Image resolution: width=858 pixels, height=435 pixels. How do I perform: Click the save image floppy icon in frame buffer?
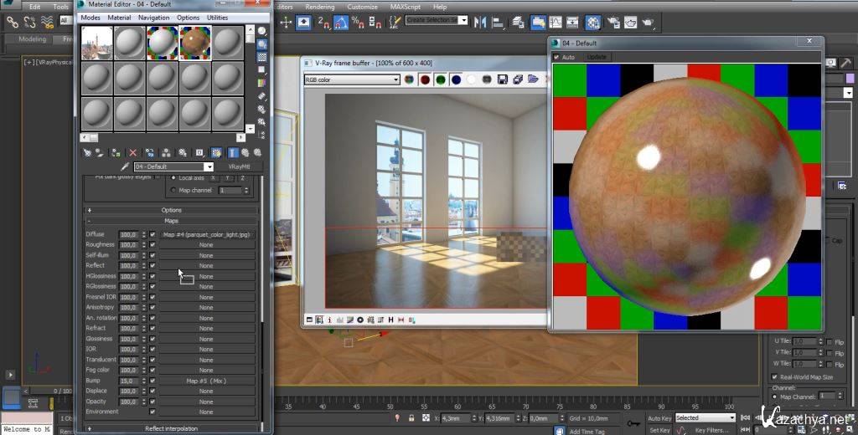[x=502, y=79]
